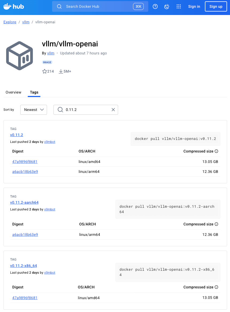
Task: Open the apps grid menu icon
Action: pos(179,6)
